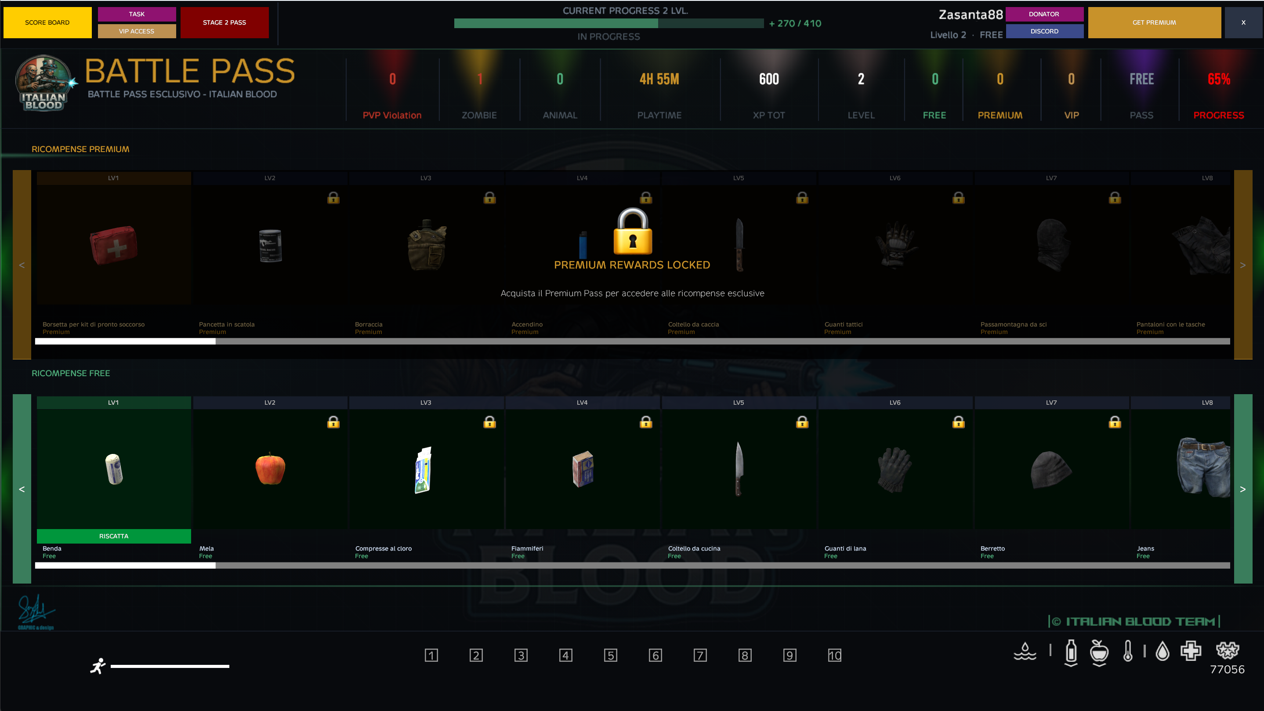Image resolution: width=1264 pixels, height=711 pixels.
Task: Advance premium rewards using right chevron
Action: [x=1243, y=265]
